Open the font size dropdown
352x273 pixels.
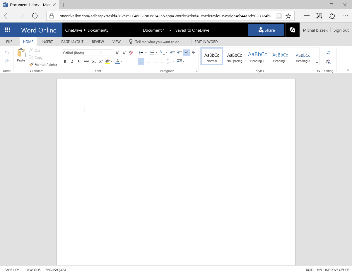click(x=110, y=53)
